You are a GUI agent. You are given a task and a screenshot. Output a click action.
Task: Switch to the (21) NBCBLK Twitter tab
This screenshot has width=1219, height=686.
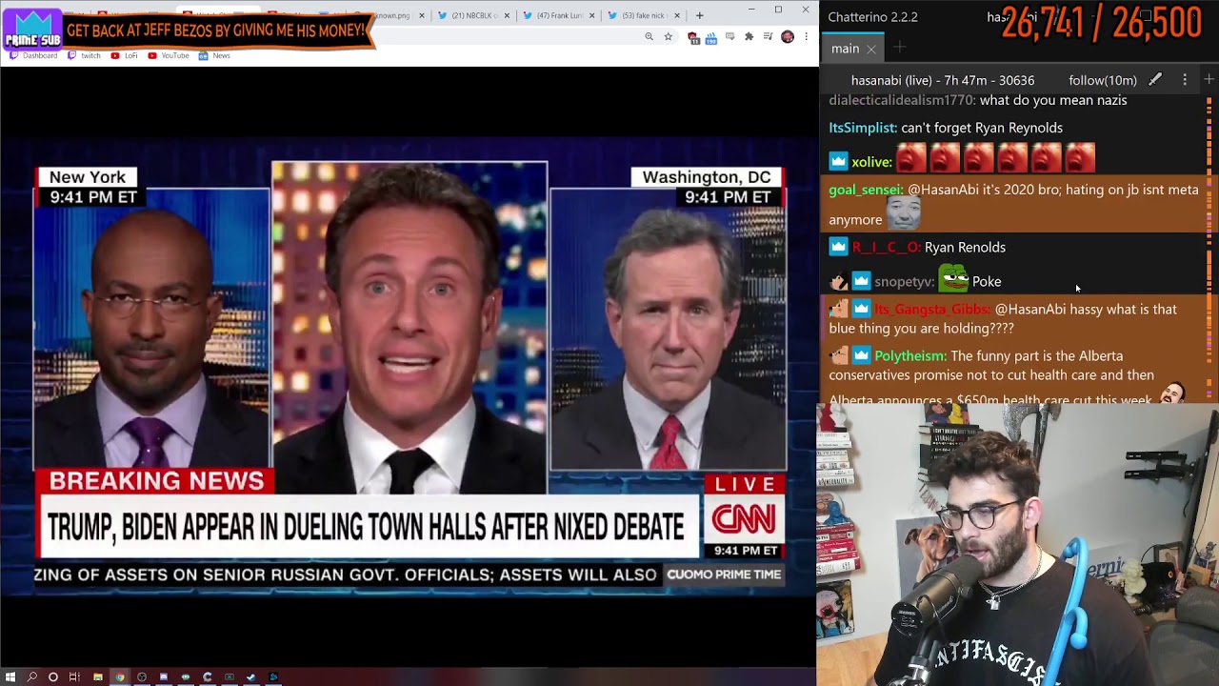click(x=474, y=15)
